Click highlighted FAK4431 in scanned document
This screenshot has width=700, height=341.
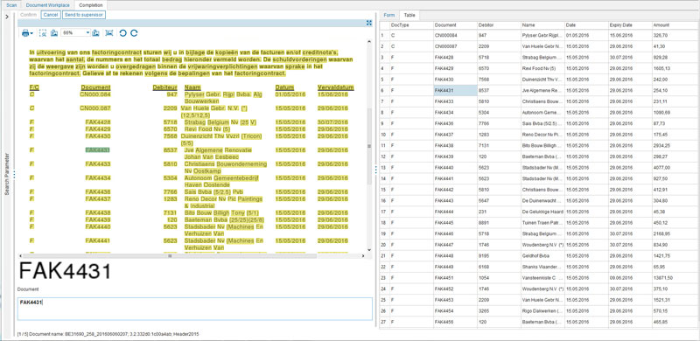point(98,150)
